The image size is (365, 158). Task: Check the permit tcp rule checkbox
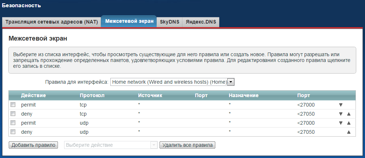[x=13, y=105]
